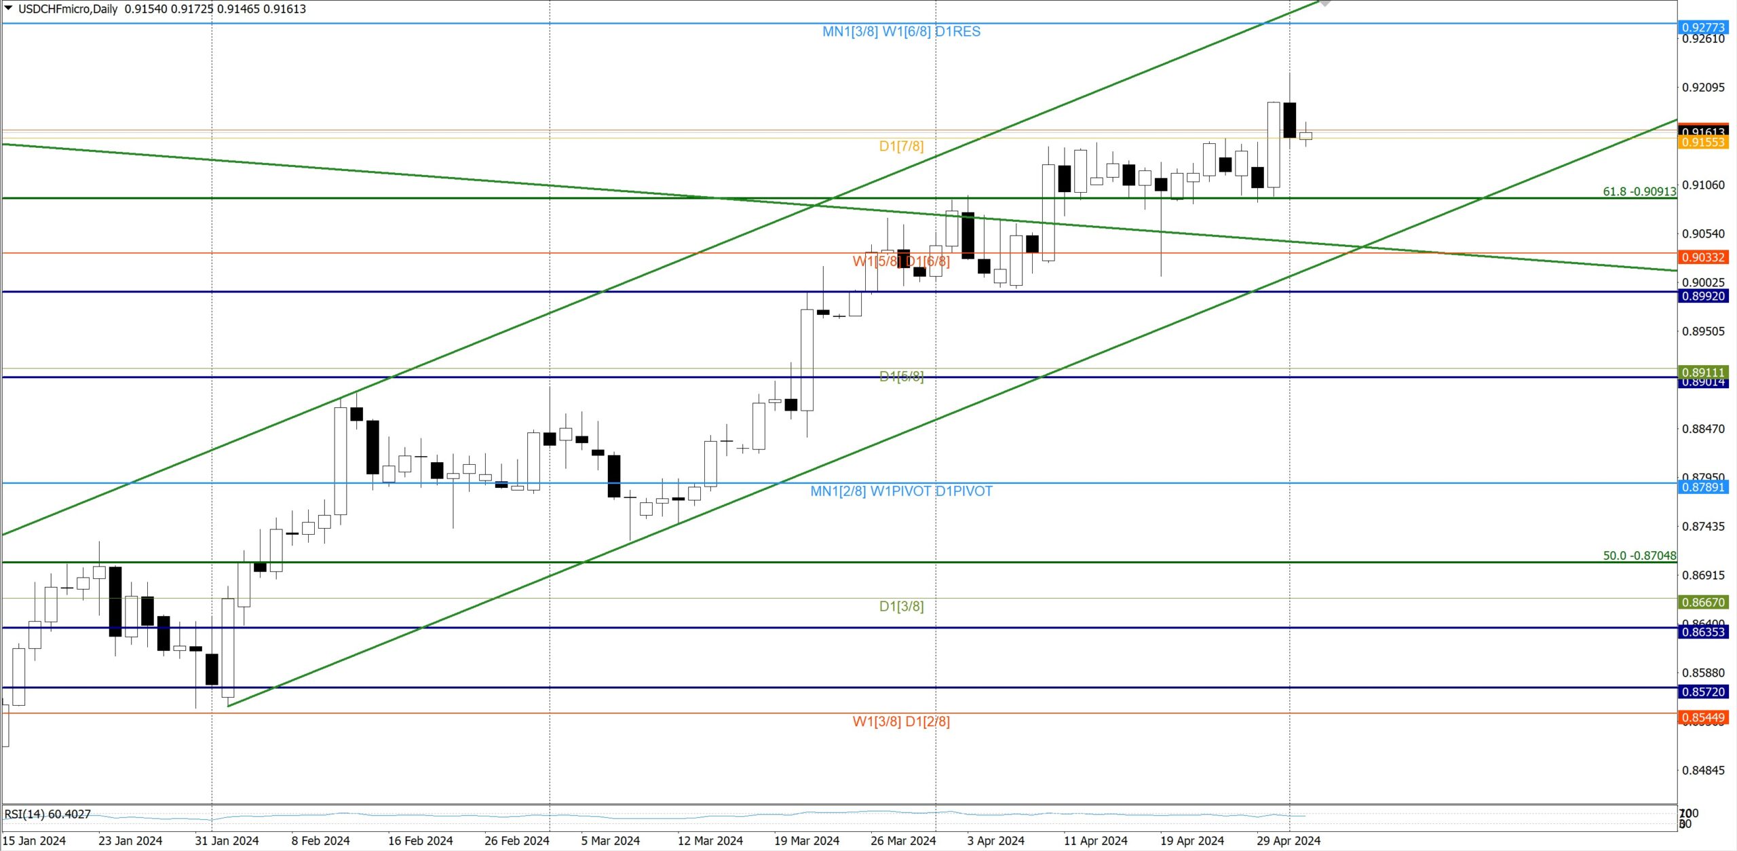Viewport: 1737px width, 851px height.
Task: Click the 29 Apr 2024 date marker
Action: (x=1288, y=841)
